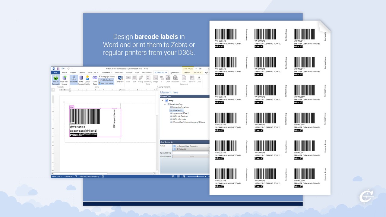Toggle the Show Tags button
Viewport: 386px width, 217px height.
95,80
